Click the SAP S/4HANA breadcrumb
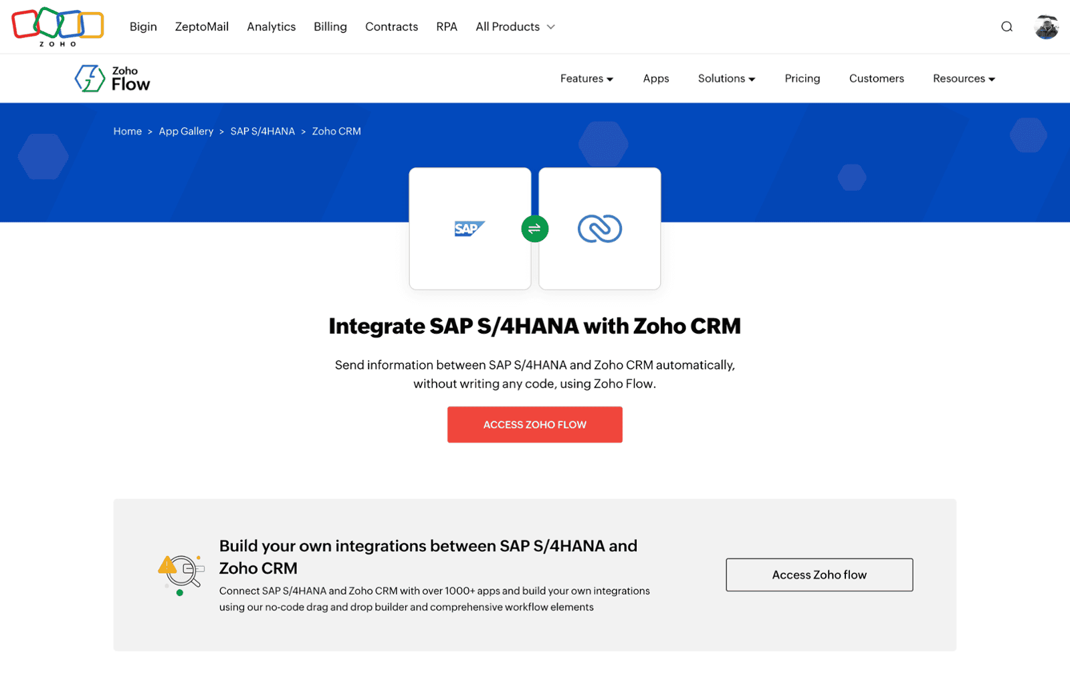Viewport: 1070px width, 693px height. (262, 131)
